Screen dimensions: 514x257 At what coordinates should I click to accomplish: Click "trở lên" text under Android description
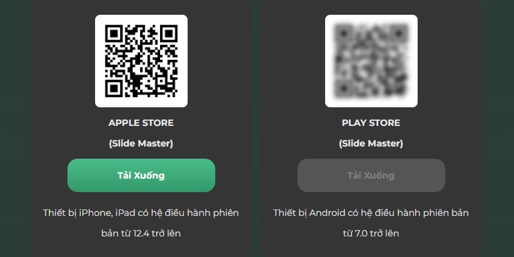384,233
